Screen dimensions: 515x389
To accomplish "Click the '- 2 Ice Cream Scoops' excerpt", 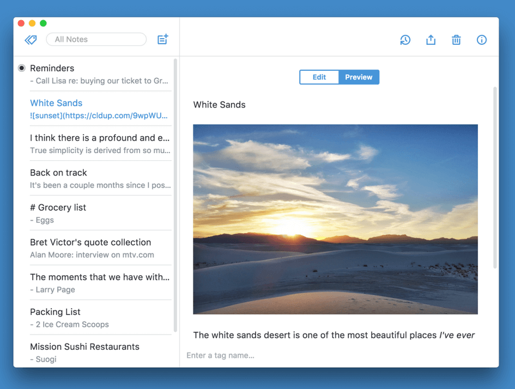I will [69, 324].
